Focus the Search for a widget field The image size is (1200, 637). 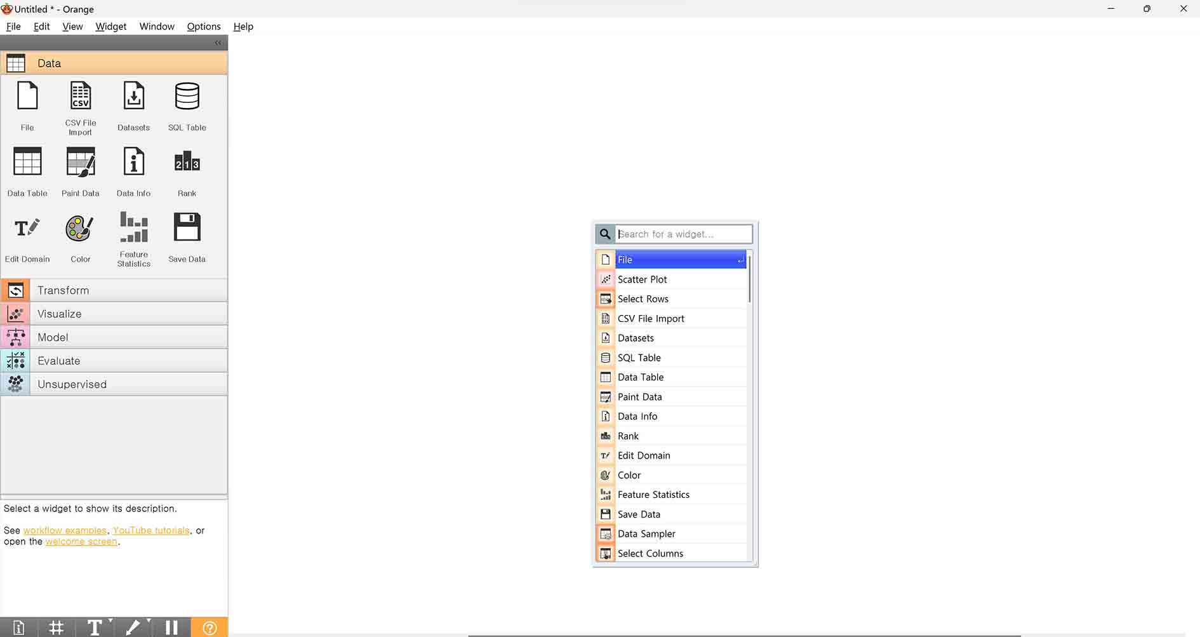tap(684, 234)
